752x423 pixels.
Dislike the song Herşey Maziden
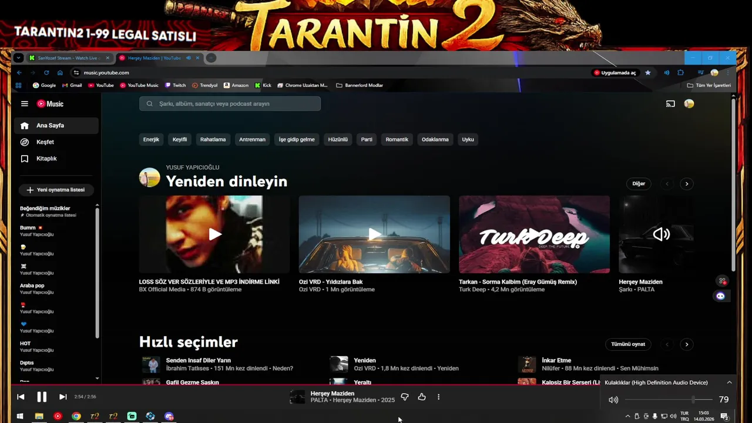click(404, 397)
